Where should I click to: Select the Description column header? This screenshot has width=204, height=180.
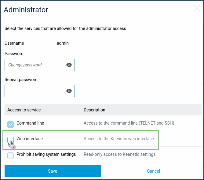pos(94,110)
